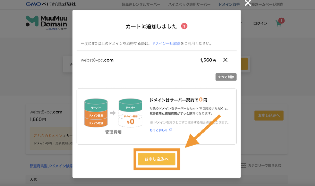Screen dimensions: 315x186
Task: Open the shopping cart
Action: coord(278,23)
